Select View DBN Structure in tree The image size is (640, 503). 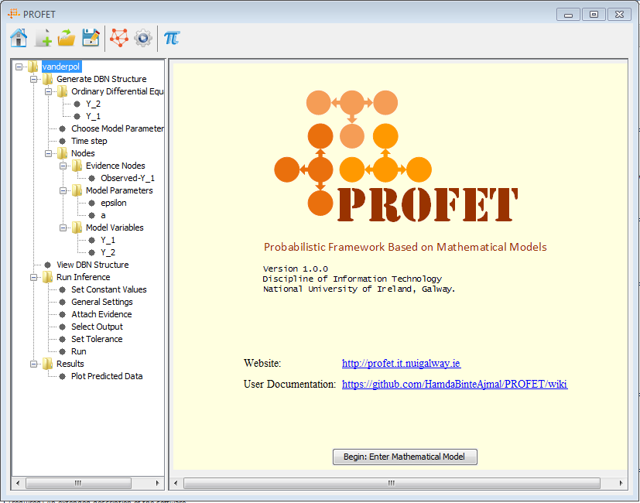tap(92, 265)
